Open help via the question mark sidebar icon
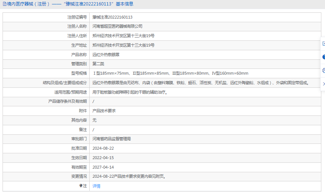This screenshot has height=193, width=325. pos(323,57)
